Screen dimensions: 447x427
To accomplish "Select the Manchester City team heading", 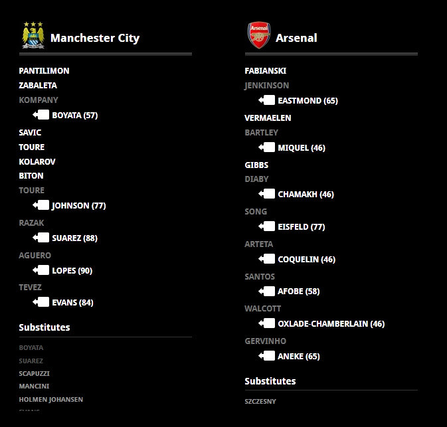I will (95, 38).
